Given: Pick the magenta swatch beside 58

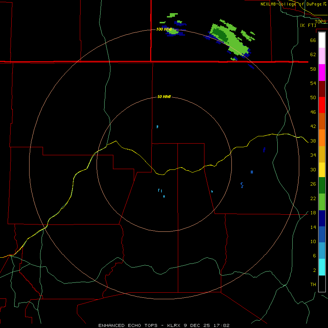Looking at the screenshot, I should [322, 73].
